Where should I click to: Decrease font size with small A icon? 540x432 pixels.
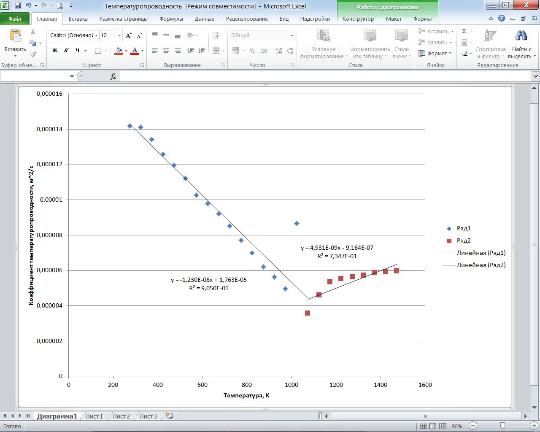(x=140, y=35)
